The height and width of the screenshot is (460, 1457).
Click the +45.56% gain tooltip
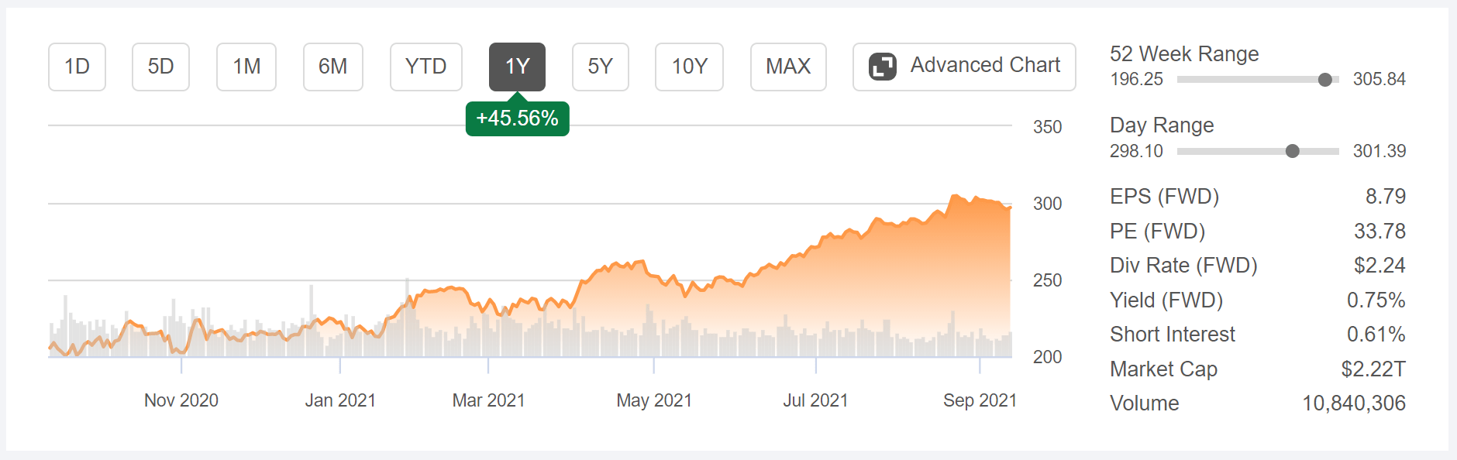(x=517, y=118)
